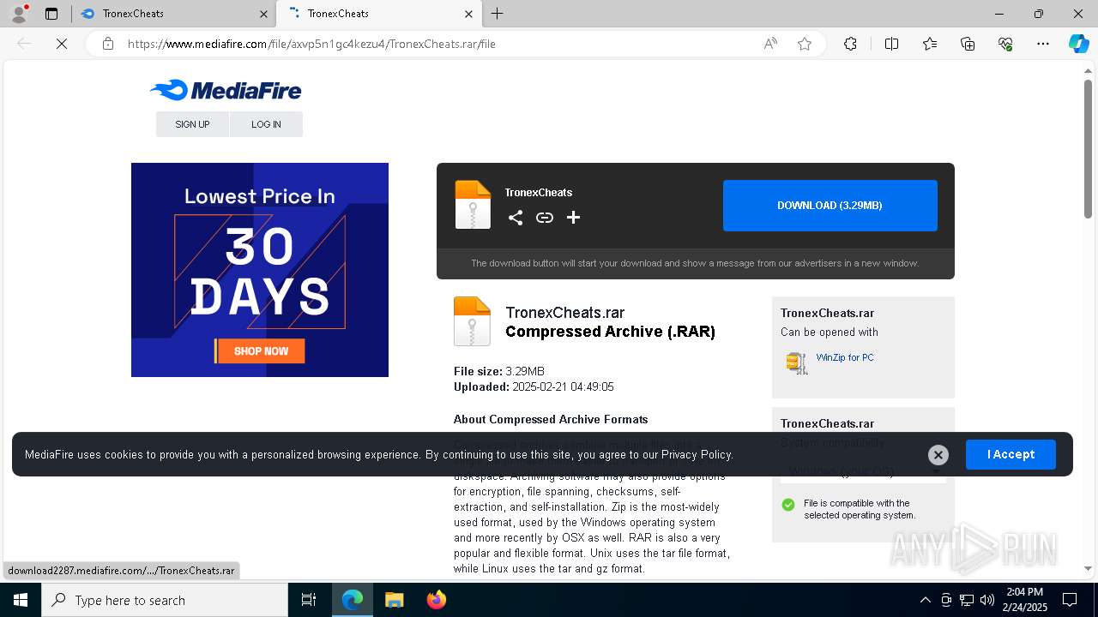Open the Extensions puzzle icon
The width and height of the screenshot is (1098, 617).
point(850,44)
